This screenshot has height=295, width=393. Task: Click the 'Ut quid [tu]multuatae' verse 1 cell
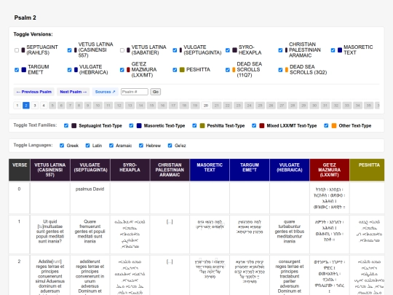50,235
